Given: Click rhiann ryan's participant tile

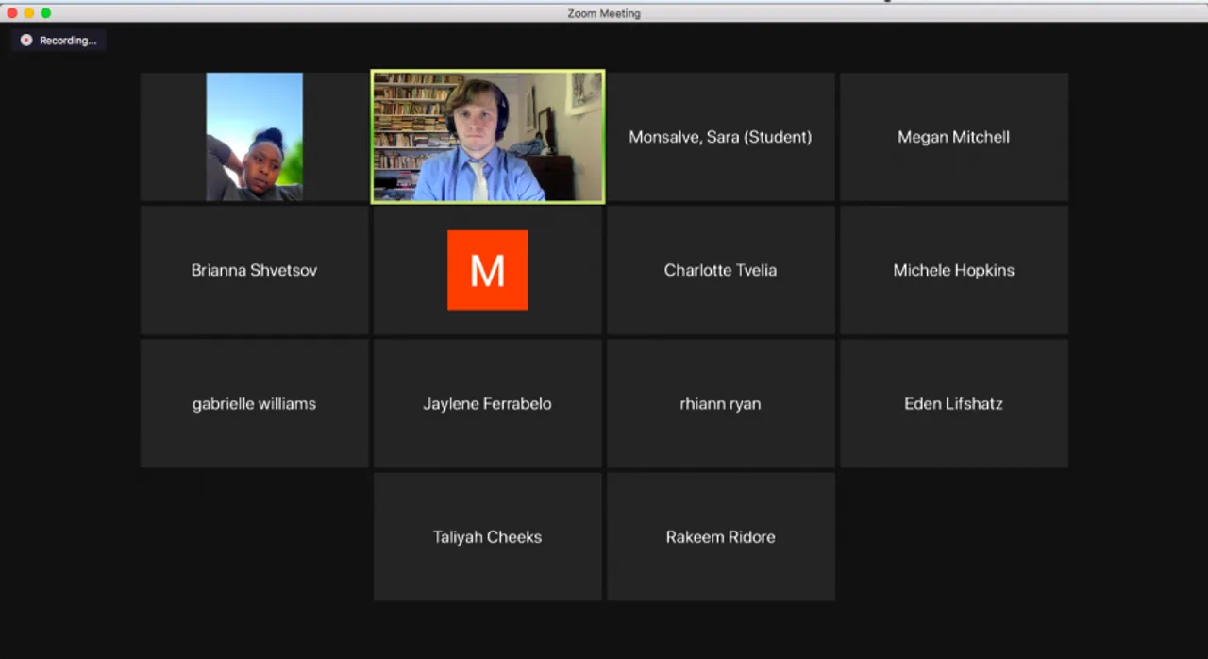Looking at the screenshot, I should (x=720, y=403).
